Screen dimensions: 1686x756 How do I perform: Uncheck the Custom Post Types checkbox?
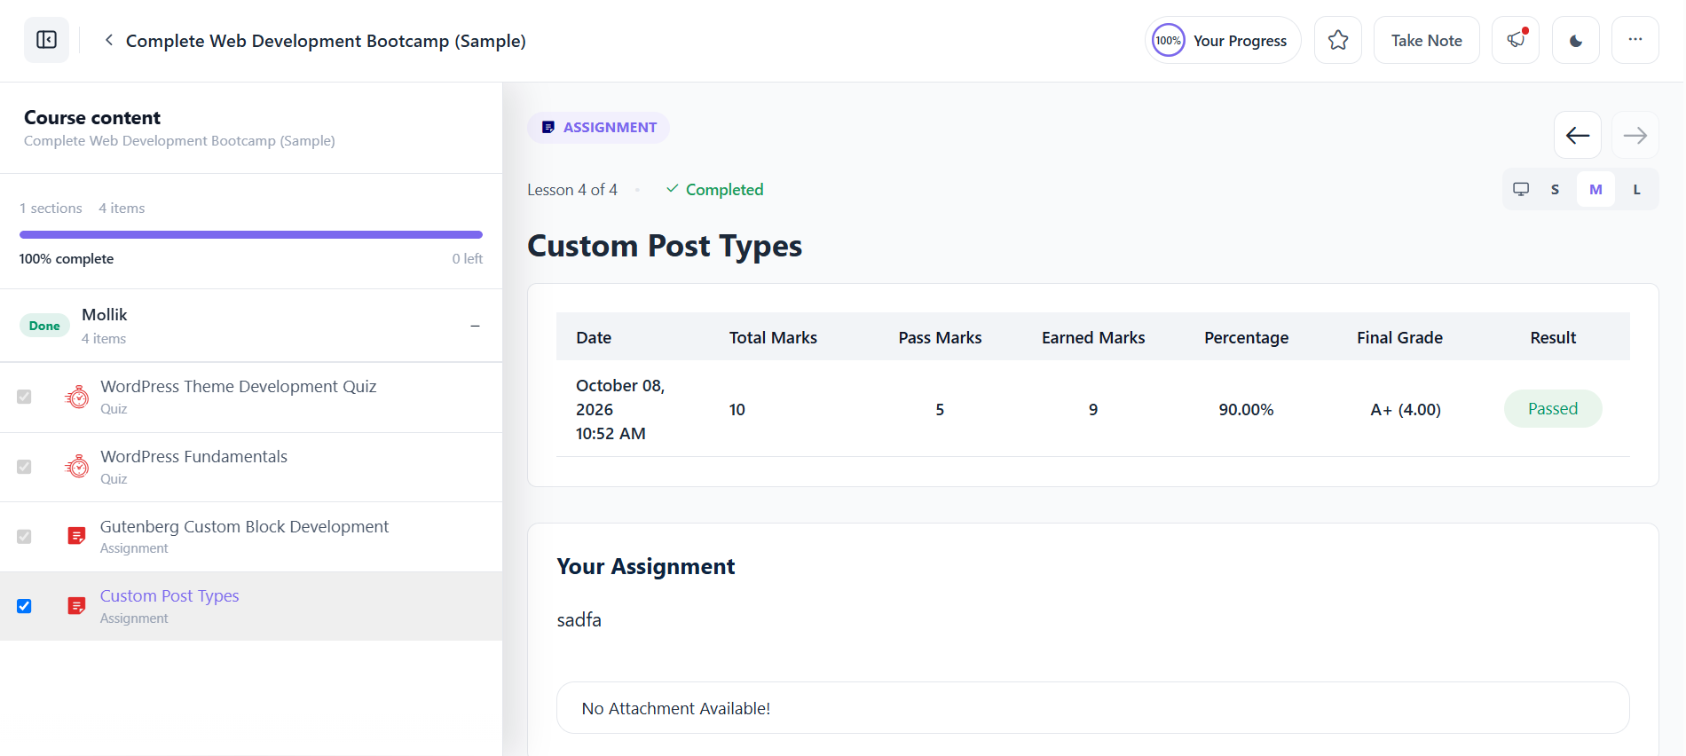[24, 606]
